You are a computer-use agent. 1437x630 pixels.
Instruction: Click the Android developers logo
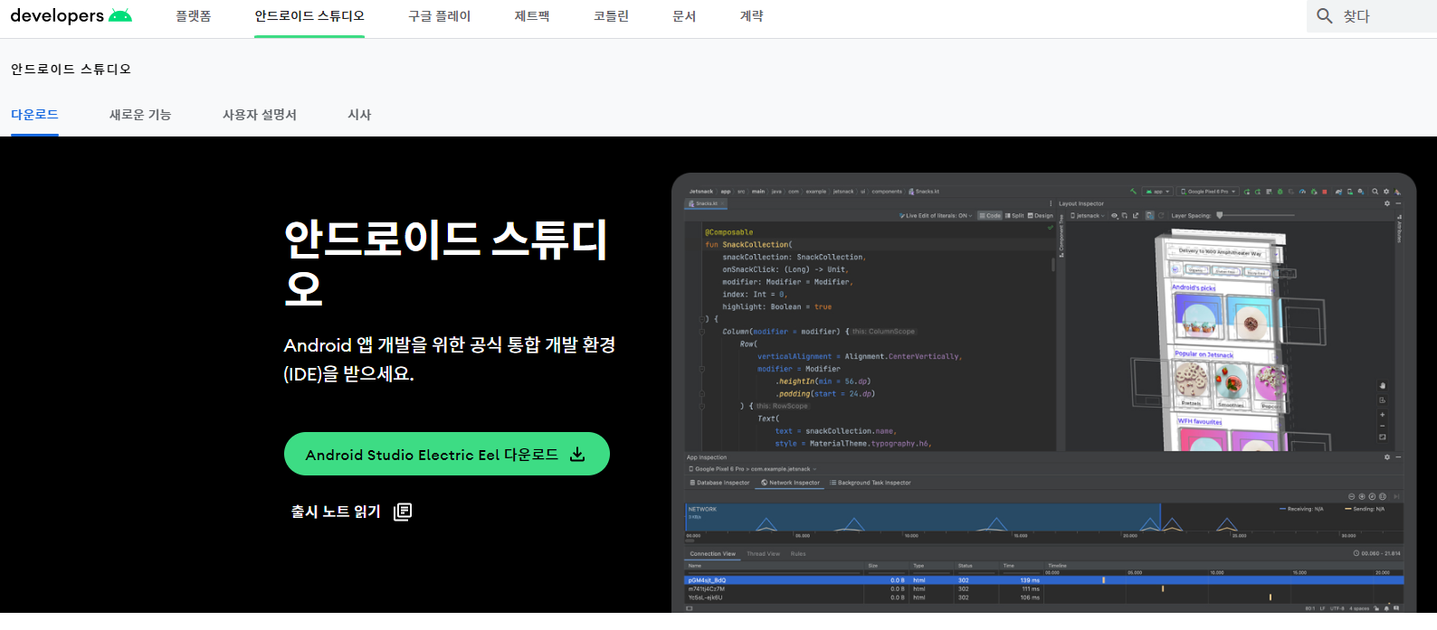coord(71,16)
